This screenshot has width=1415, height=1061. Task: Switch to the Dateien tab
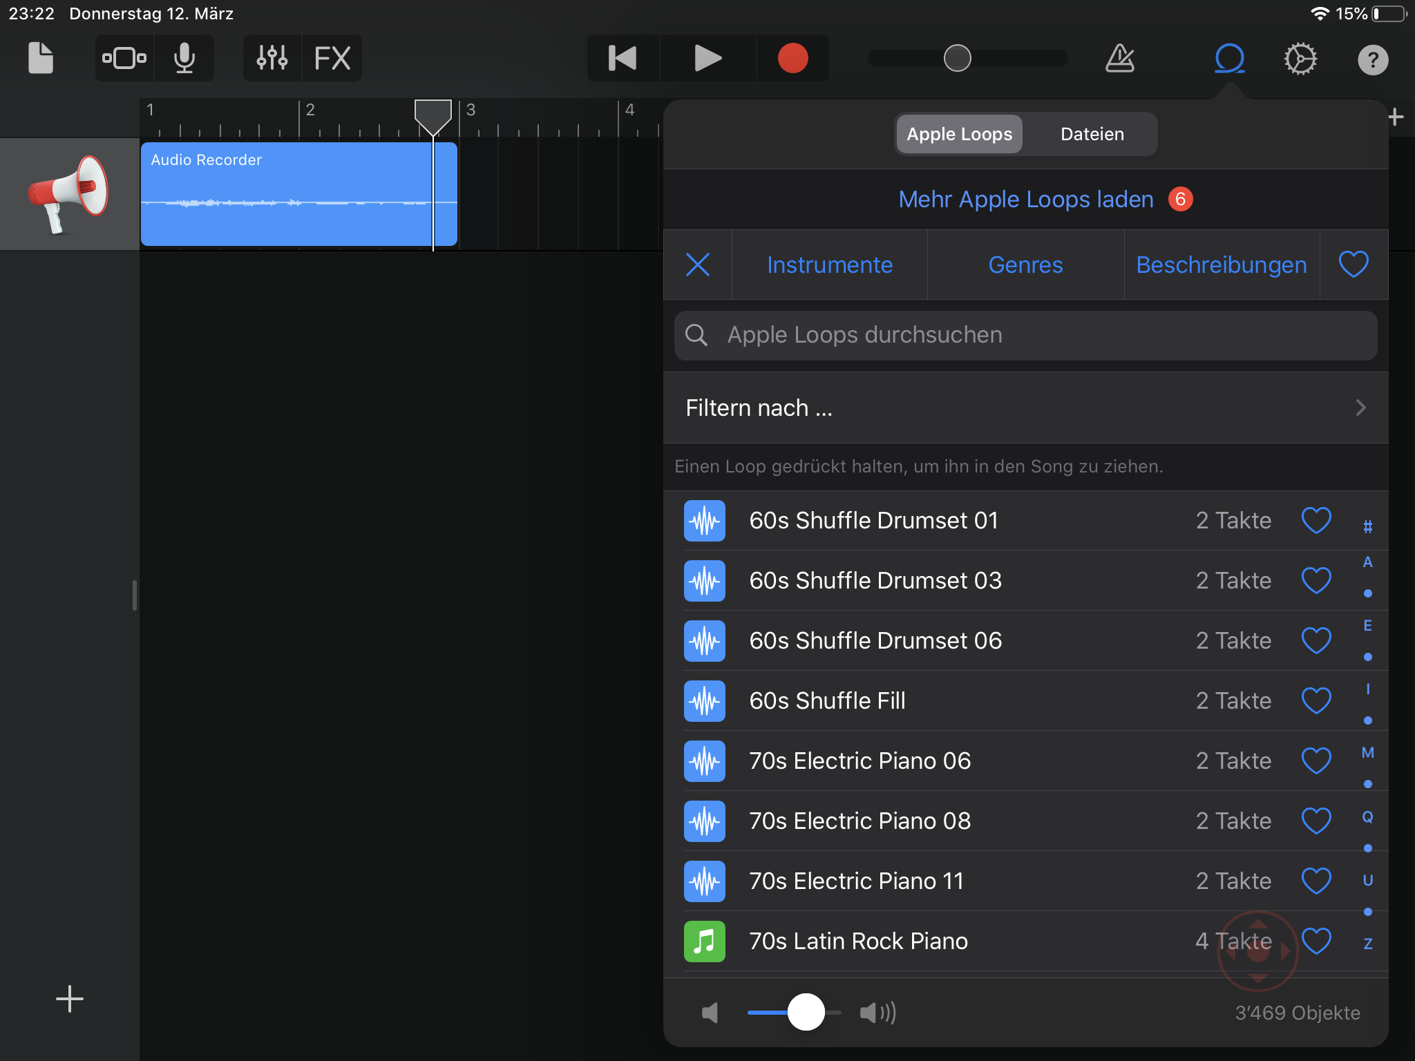pos(1092,134)
